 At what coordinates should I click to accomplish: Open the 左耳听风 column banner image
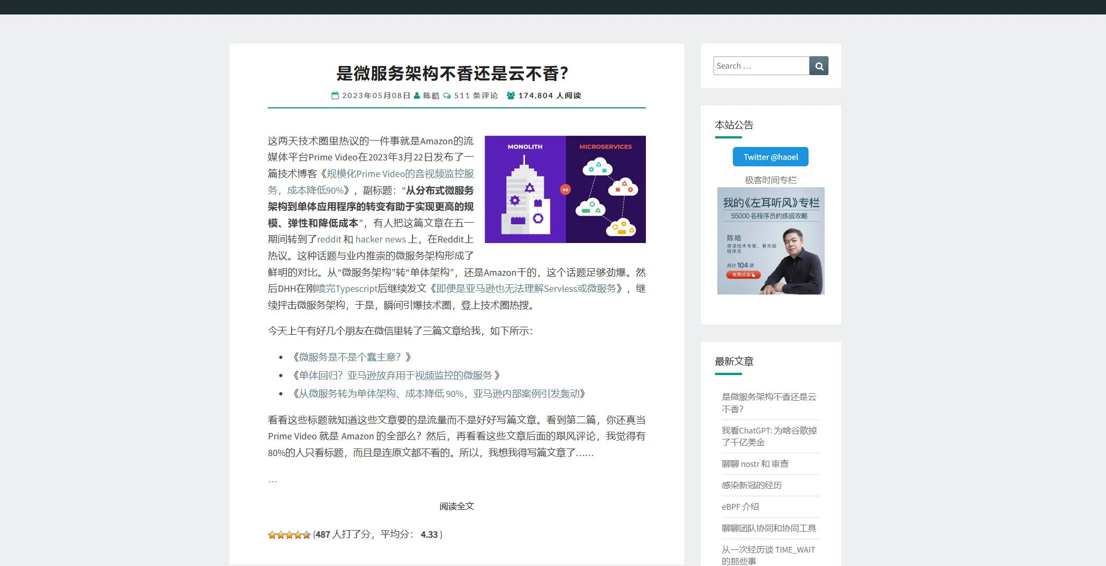click(770, 240)
